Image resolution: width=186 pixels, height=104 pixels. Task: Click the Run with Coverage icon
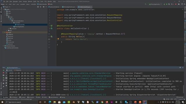click(x=169, y=4)
